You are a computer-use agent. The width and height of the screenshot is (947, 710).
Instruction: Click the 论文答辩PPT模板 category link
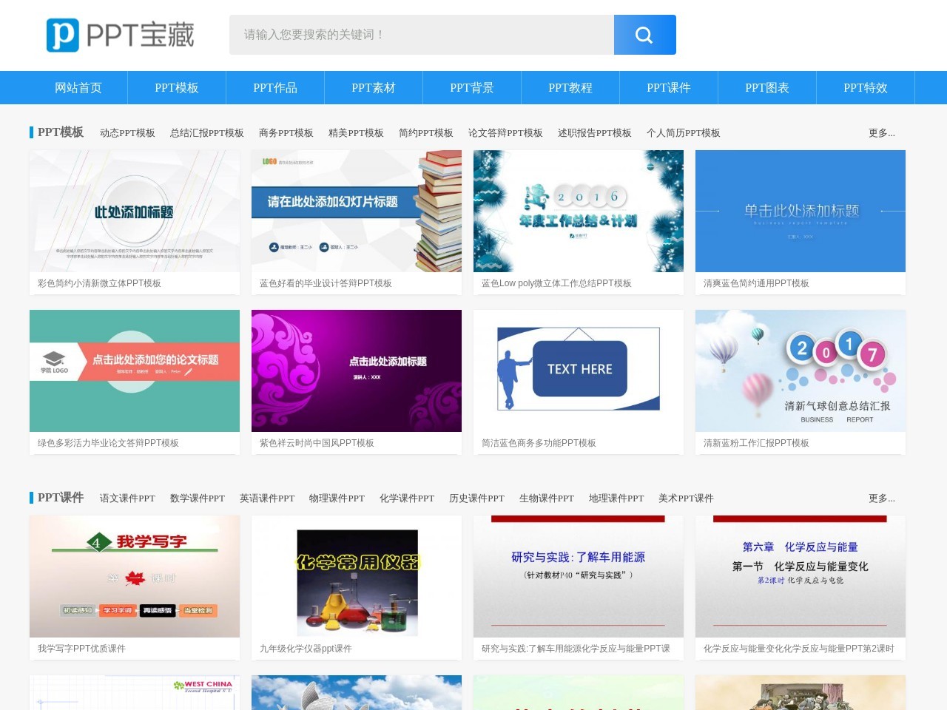[x=505, y=133]
